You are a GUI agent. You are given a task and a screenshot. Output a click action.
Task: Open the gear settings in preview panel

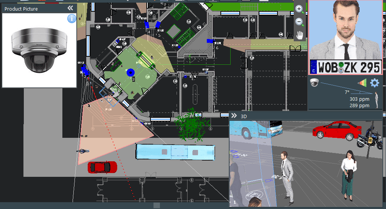click(374, 83)
